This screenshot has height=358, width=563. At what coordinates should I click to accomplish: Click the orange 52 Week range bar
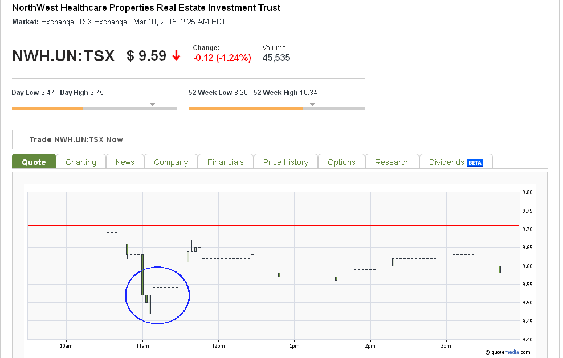[x=246, y=108]
